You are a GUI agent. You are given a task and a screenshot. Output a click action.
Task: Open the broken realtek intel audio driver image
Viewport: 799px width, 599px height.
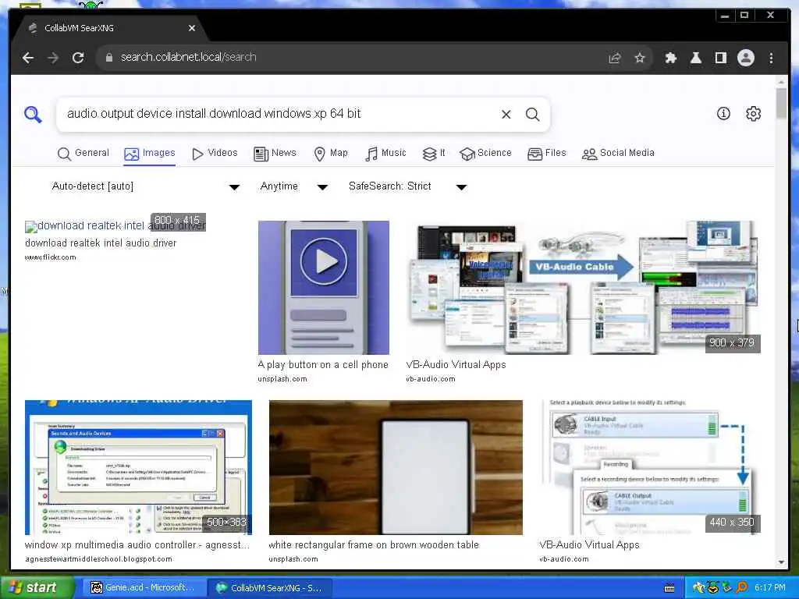(115, 225)
